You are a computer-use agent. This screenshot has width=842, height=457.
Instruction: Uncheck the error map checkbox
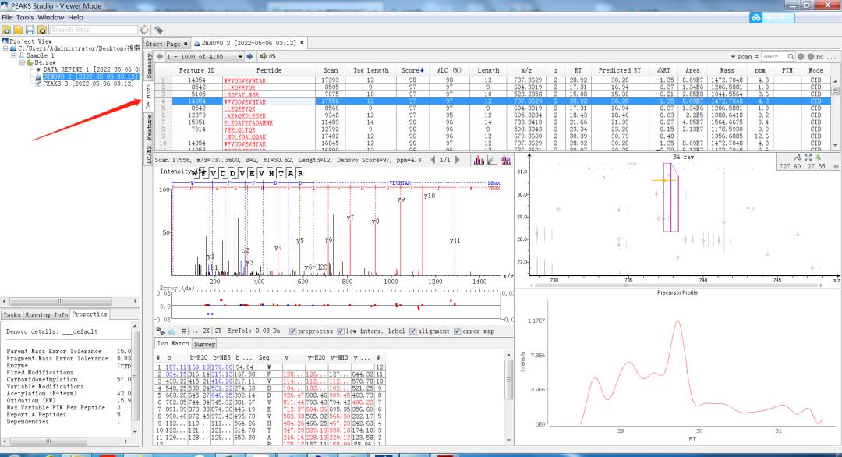point(458,331)
